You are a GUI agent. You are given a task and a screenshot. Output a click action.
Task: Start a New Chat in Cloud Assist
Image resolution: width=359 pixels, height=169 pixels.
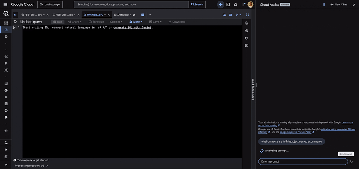tap(339, 4)
